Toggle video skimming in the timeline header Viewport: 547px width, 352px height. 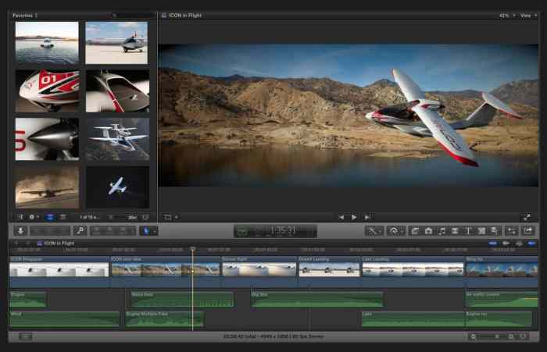coord(492,243)
